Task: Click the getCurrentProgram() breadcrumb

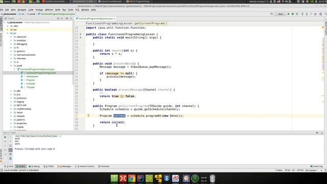Action: click(x=151, y=24)
